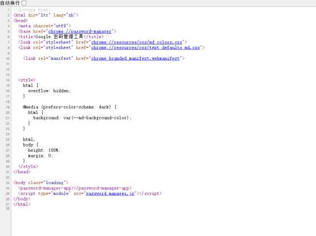Open the password_manager.js script link
The image size is (316, 236).
click(110, 193)
